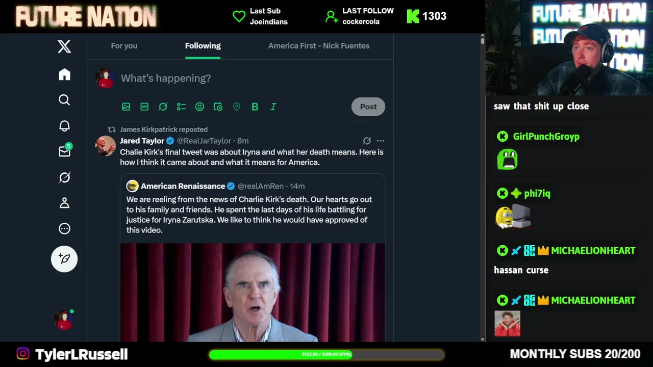The height and width of the screenshot is (367, 653).
Task: Go to Home via the house icon
Action: (x=64, y=74)
